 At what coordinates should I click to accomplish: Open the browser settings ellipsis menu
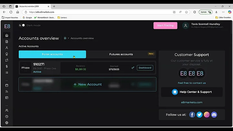[x=223, y=12]
